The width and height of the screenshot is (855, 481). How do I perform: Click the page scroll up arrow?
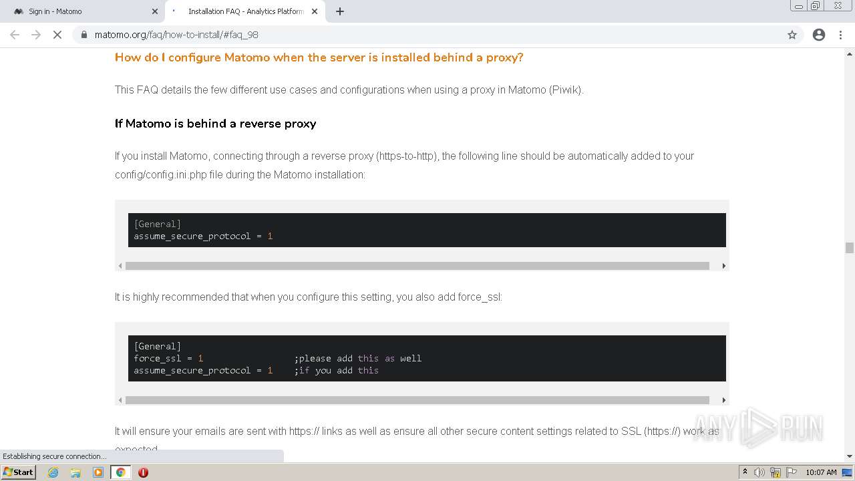[850, 53]
